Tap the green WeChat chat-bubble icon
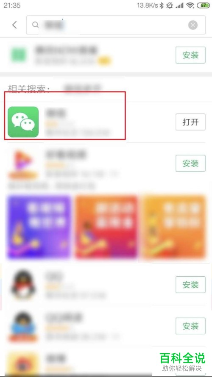 [23, 122]
